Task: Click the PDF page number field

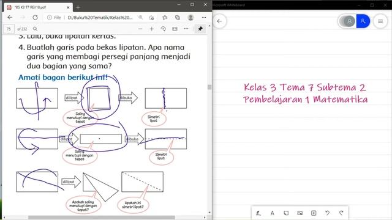Action: pos(9,29)
